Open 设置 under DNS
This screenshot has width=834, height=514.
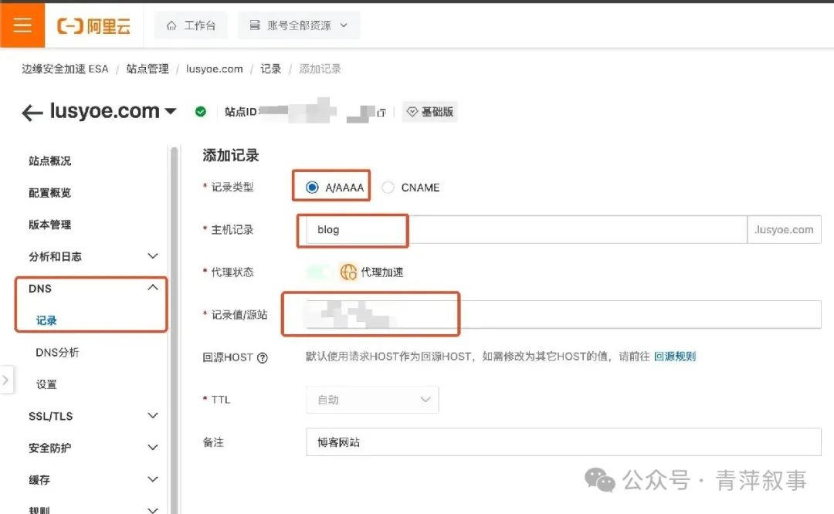(x=46, y=384)
